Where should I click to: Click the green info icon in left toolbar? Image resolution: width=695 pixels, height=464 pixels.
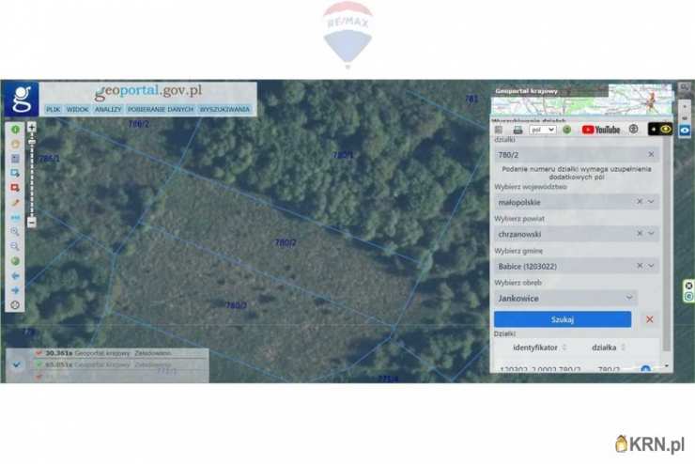click(x=15, y=130)
